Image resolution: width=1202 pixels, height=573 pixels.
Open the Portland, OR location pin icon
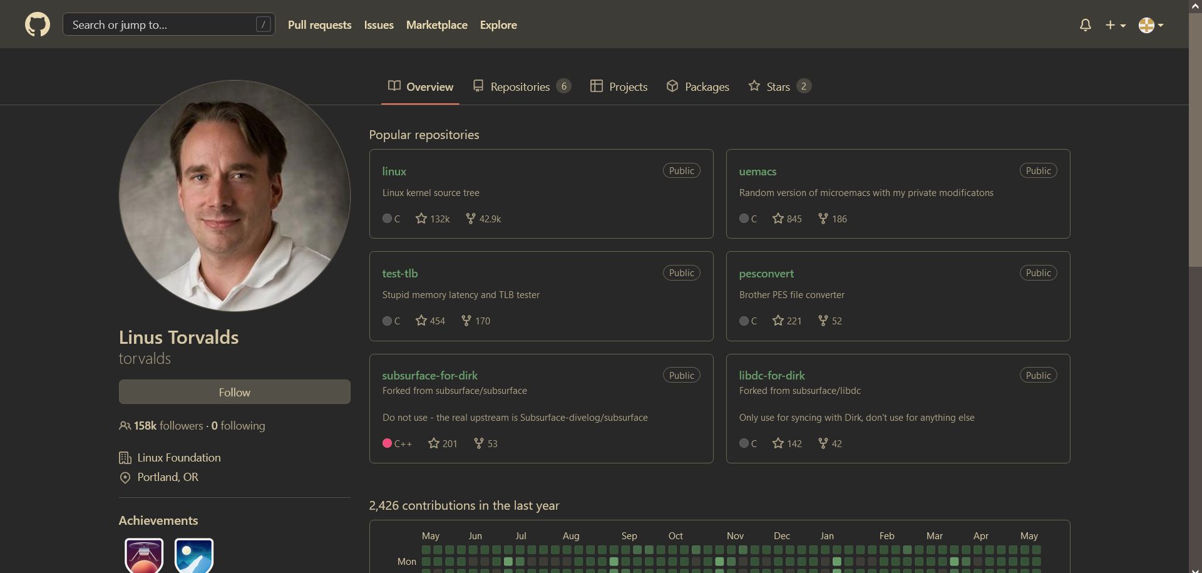pyautogui.click(x=125, y=478)
